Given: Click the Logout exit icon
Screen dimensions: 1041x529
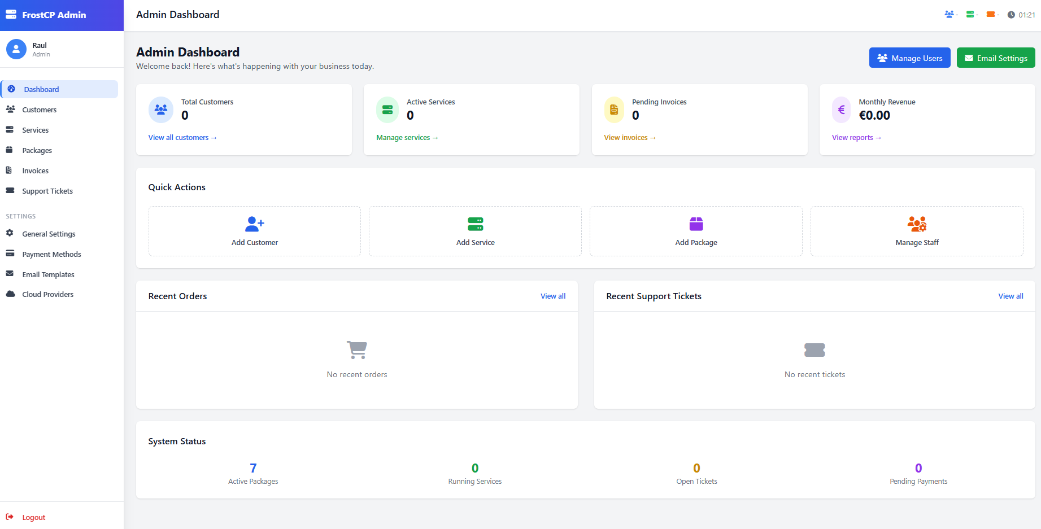Looking at the screenshot, I should click(x=10, y=517).
